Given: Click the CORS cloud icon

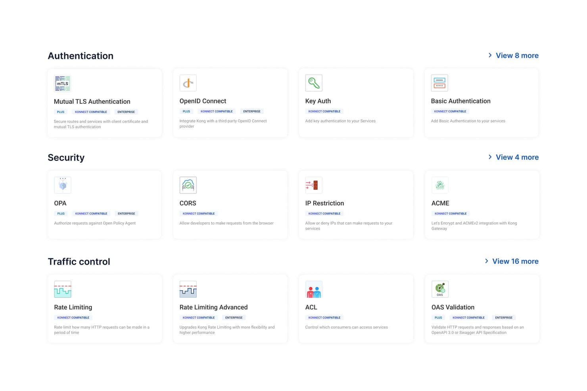Looking at the screenshot, I should (188, 185).
